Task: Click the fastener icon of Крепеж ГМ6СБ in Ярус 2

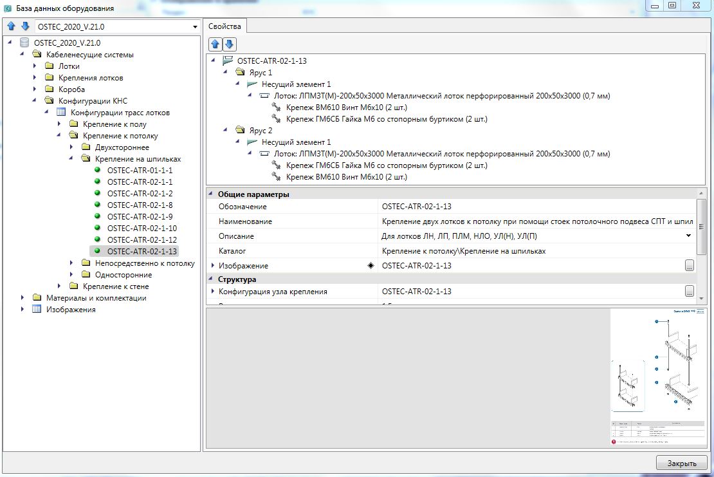Action: point(276,165)
